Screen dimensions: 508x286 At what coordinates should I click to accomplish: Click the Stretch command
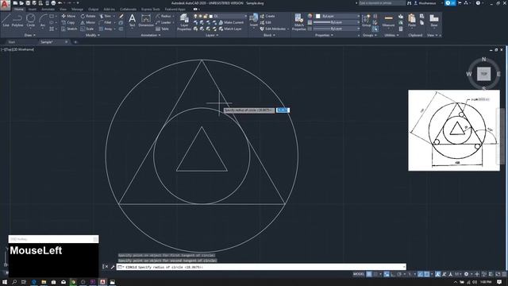[69, 29]
